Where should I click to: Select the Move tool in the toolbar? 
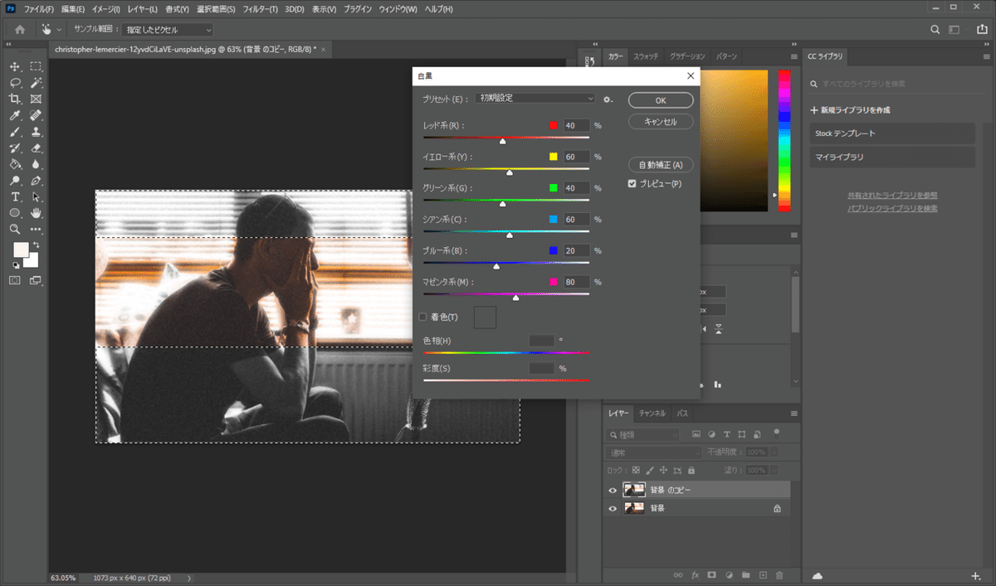[x=15, y=66]
